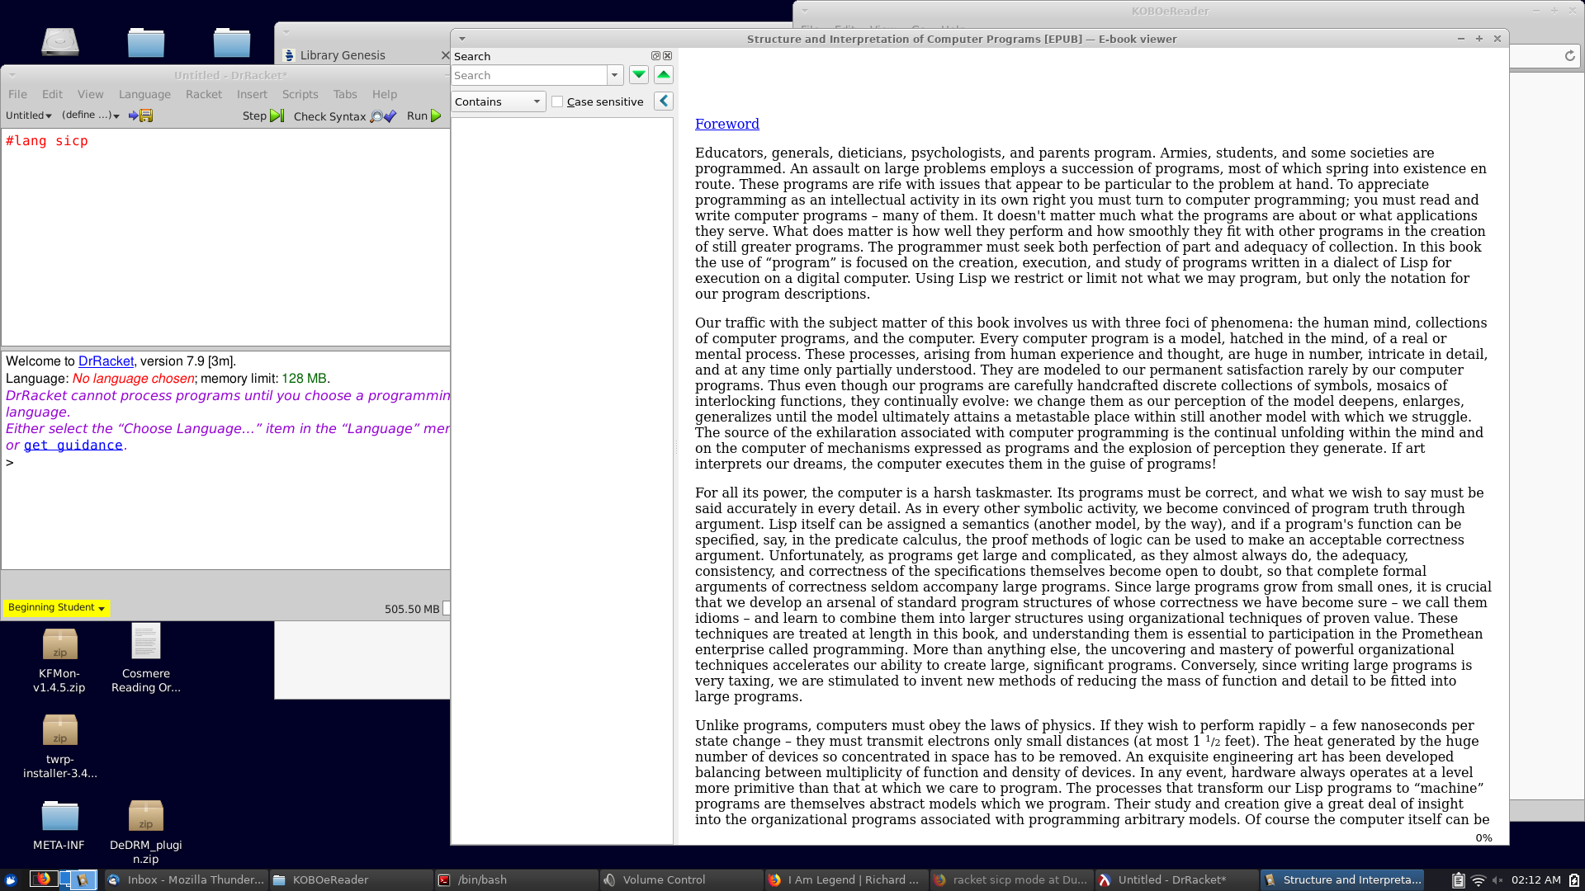The width and height of the screenshot is (1585, 891).
Task: Click the Save icon in DrRacket toolbar
Action: [x=146, y=115]
